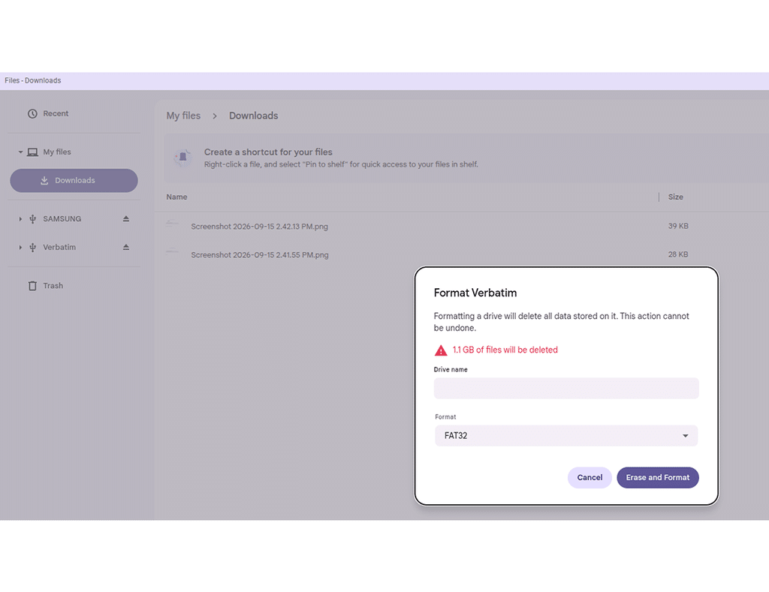This screenshot has width=769, height=592.
Task: Click the Trash bin icon
Action: 32,286
